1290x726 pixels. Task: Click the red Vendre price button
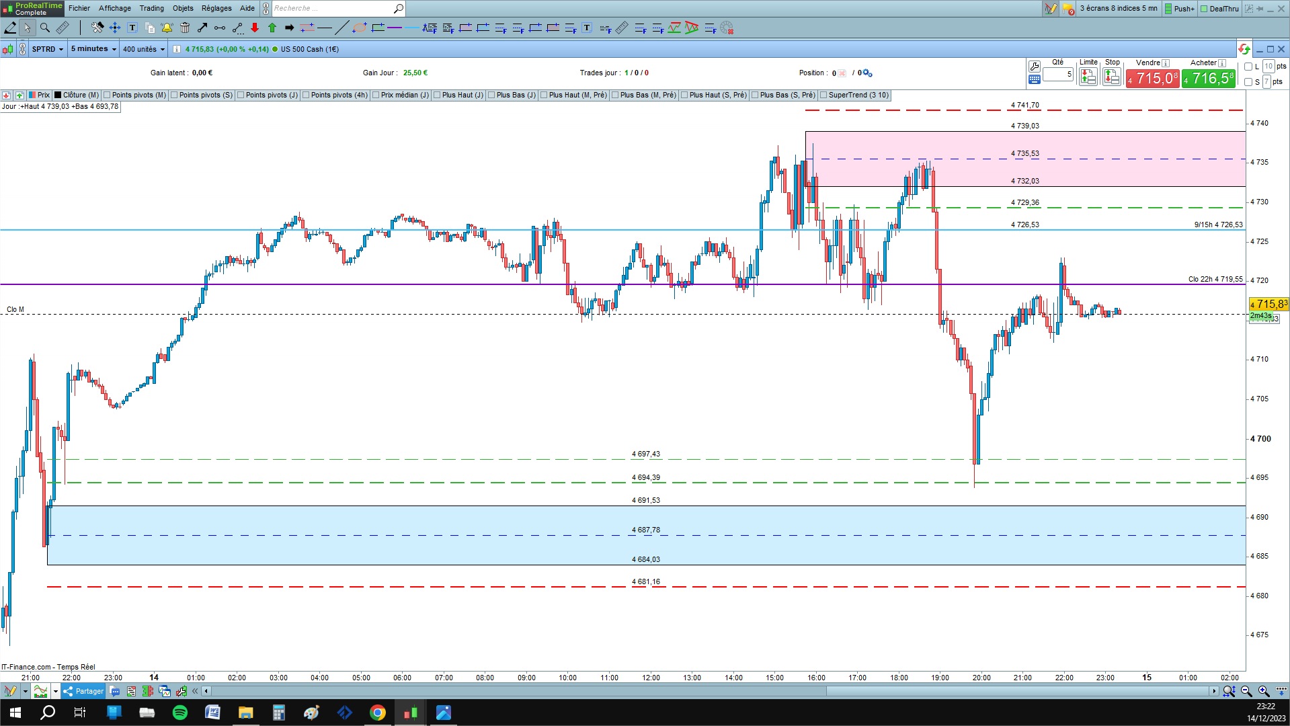pyautogui.click(x=1152, y=79)
